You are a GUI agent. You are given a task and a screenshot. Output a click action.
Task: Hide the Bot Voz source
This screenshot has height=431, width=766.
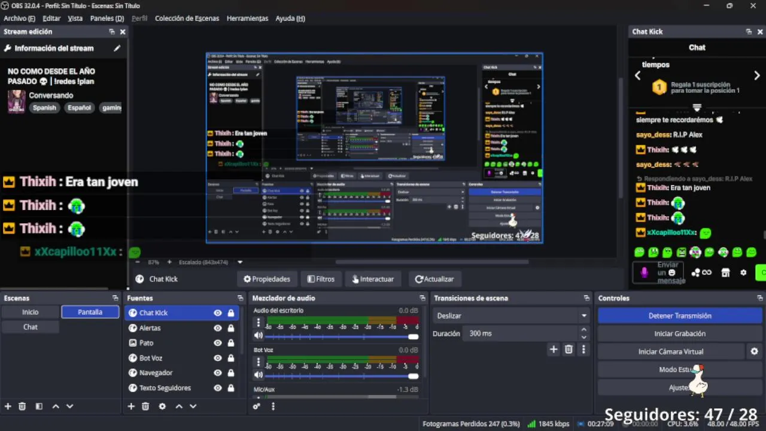pyautogui.click(x=218, y=358)
